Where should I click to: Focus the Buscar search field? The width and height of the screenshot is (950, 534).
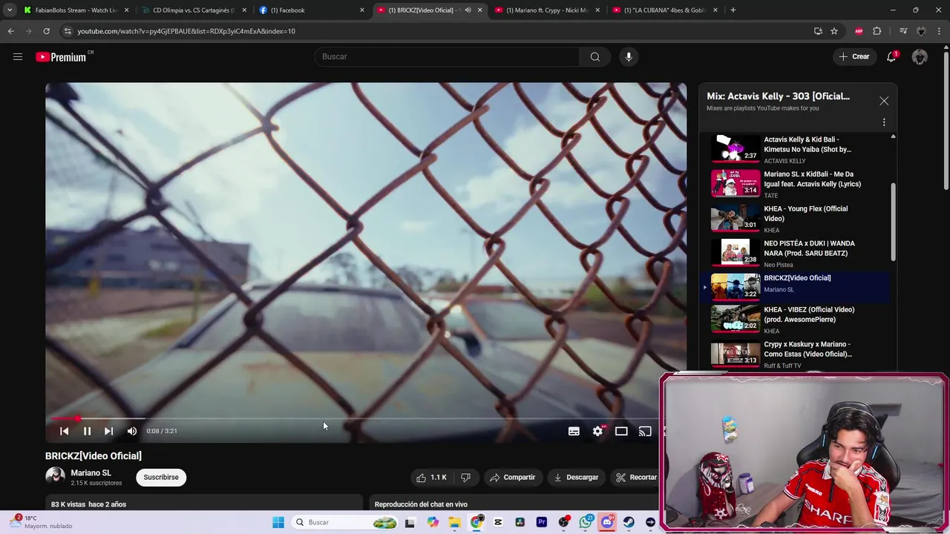point(448,56)
